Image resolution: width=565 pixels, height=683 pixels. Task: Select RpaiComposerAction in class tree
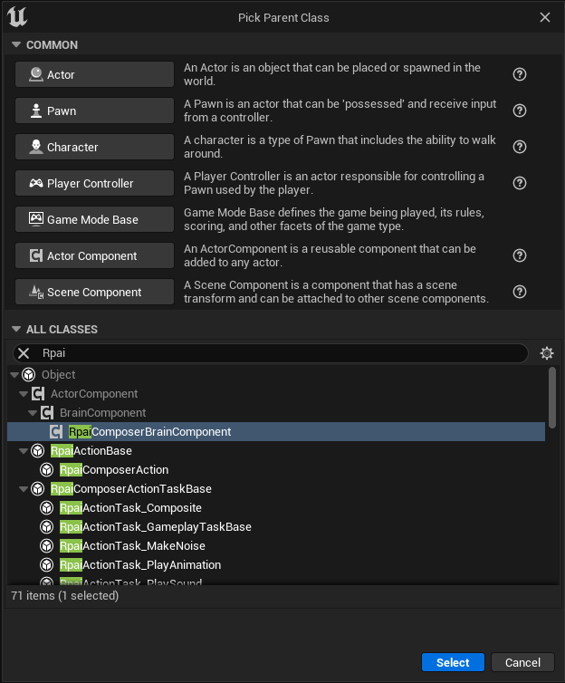click(x=113, y=470)
